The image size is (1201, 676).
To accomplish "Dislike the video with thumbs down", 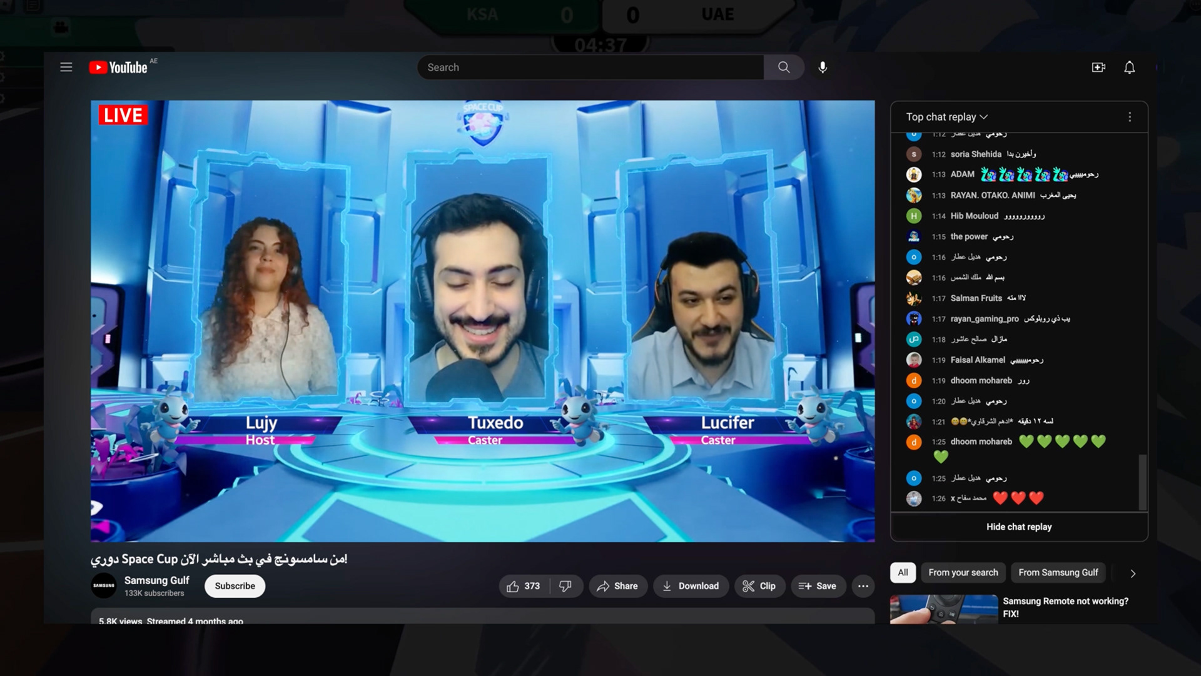I will point(565,586).
